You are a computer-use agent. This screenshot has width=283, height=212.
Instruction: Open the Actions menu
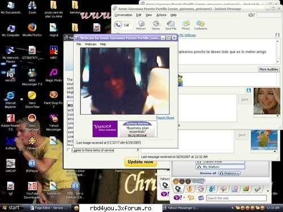161,15
